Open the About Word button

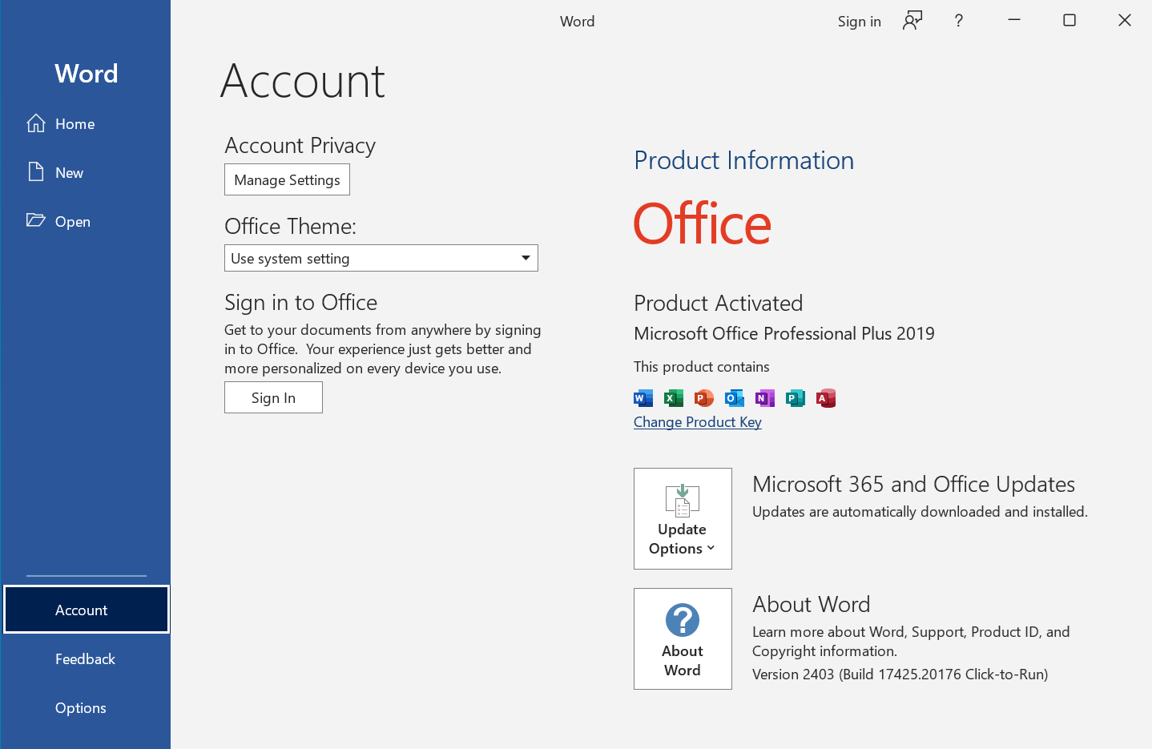click(x=683, y=638)
